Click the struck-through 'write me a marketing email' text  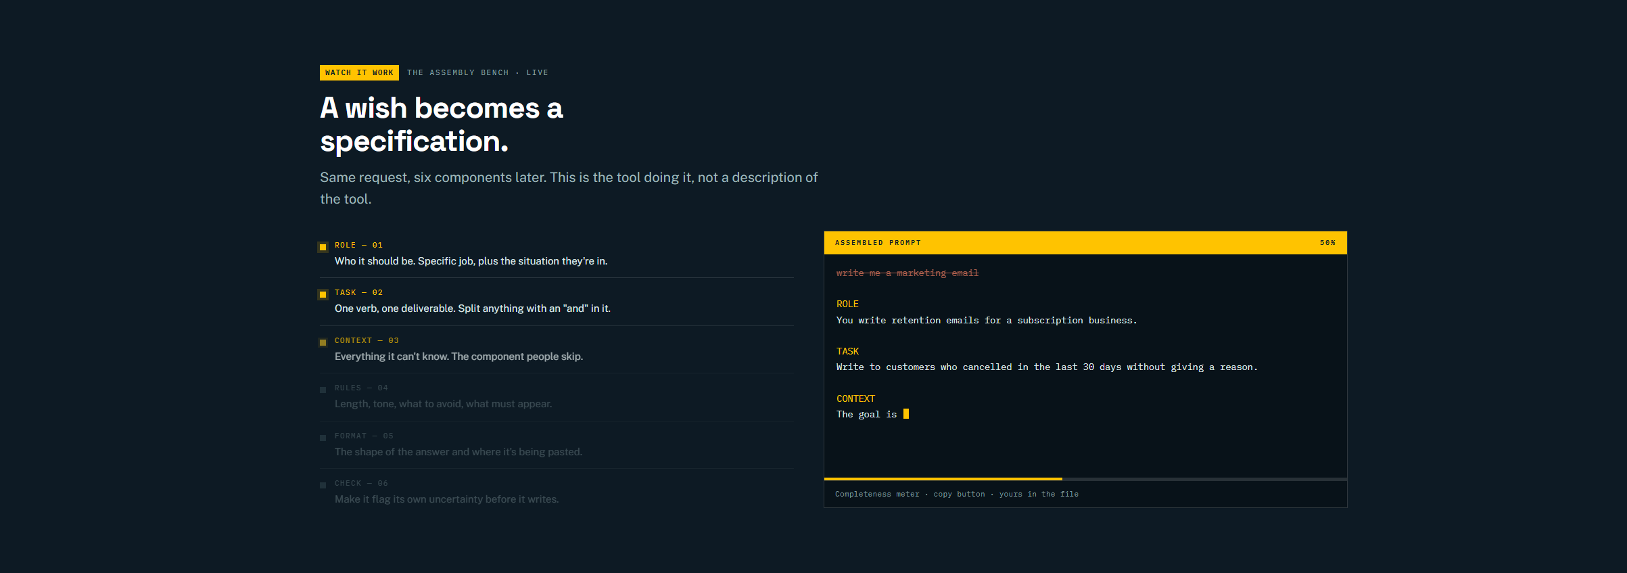coord(907,273)
